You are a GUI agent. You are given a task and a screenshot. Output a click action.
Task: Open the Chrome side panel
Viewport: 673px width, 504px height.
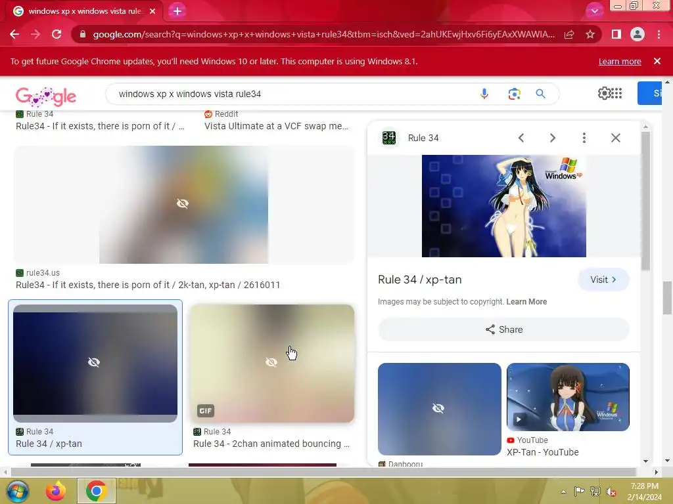pos(616,34)
